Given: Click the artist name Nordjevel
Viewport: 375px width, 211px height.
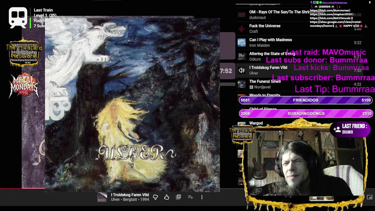Looking at the screenshot, I should (262, 87).
